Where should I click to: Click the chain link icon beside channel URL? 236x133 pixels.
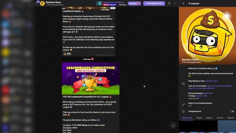[183, 104]
